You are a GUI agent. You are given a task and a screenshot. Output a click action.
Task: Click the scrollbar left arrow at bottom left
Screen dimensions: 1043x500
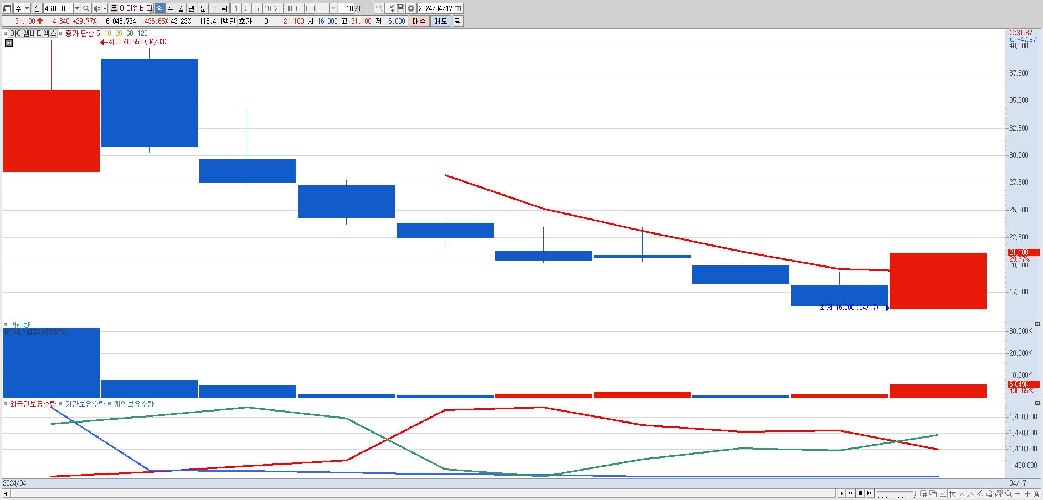(x=6, y=493)
